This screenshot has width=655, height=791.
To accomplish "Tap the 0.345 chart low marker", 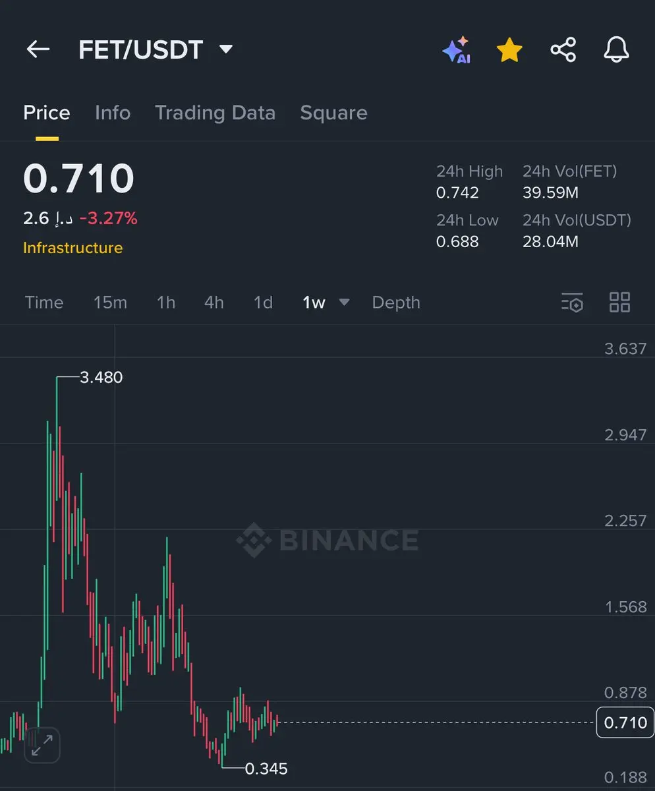I will pos(266,769).
